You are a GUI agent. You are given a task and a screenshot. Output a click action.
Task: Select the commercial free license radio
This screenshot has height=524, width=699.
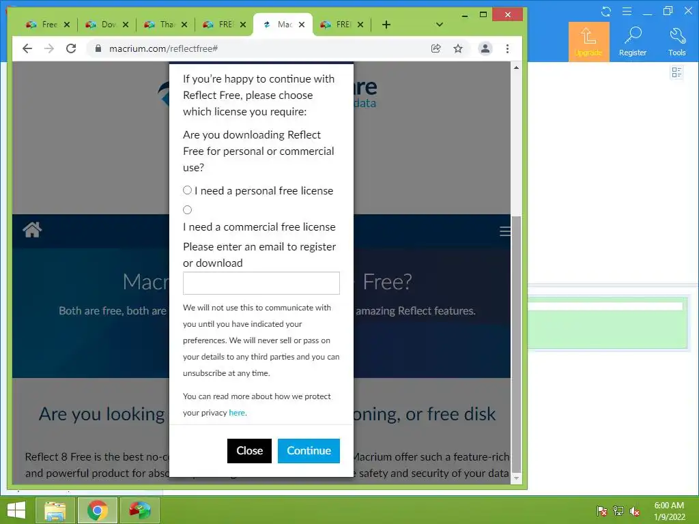point(187,210)
